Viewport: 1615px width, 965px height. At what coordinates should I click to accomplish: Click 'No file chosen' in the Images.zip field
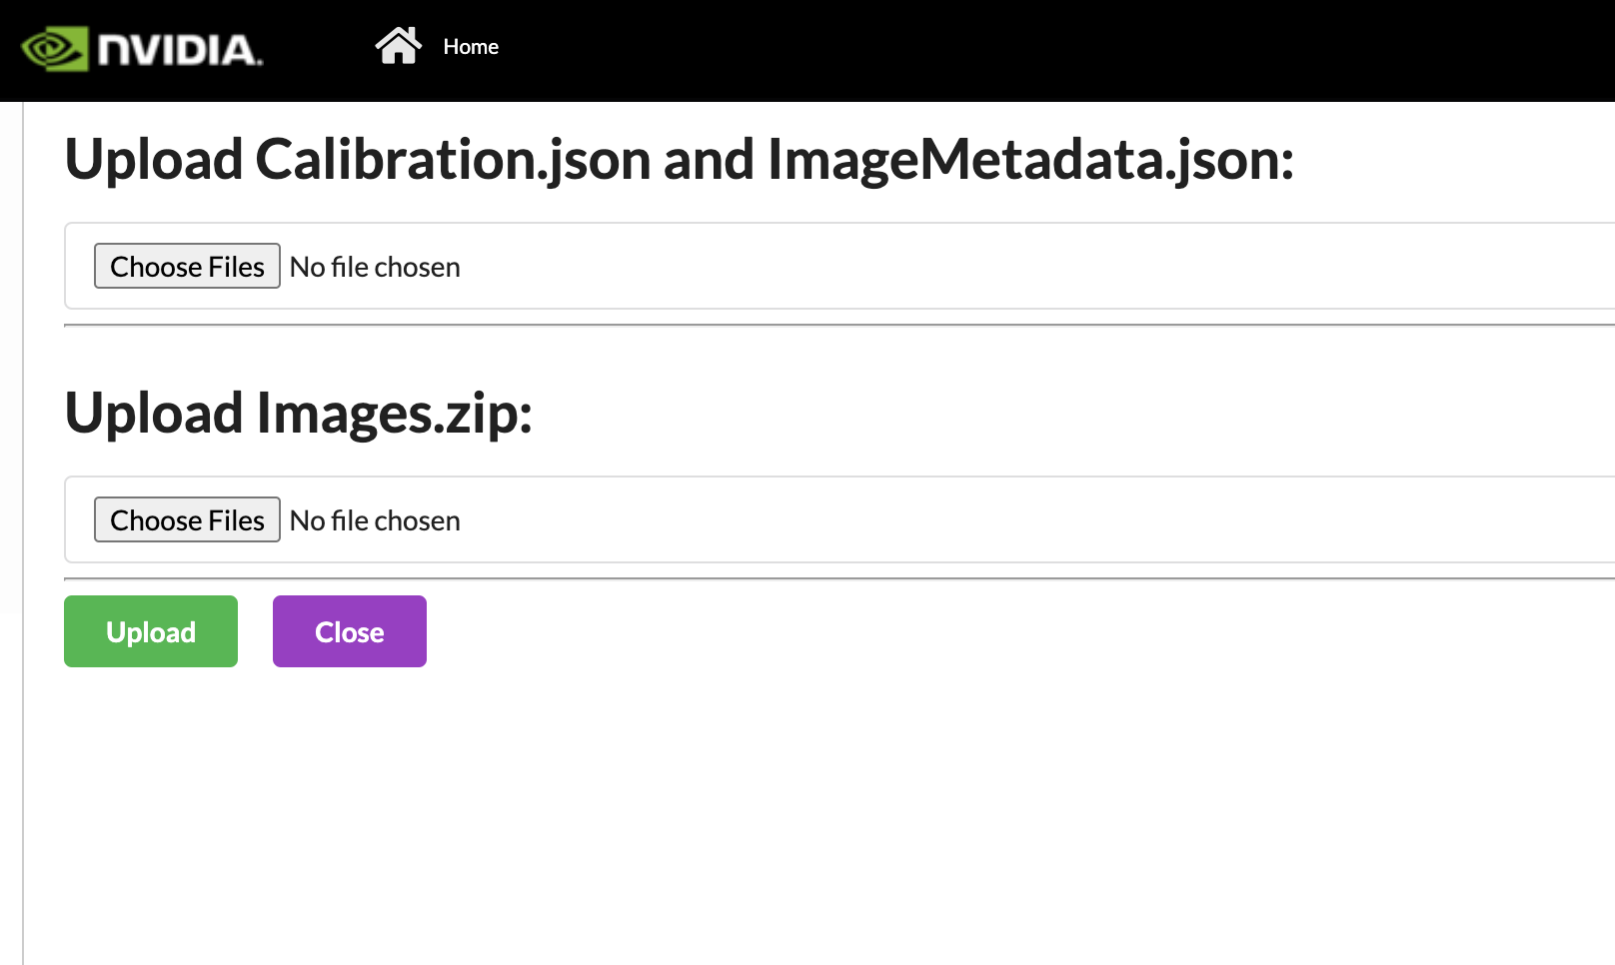[375, 521]
